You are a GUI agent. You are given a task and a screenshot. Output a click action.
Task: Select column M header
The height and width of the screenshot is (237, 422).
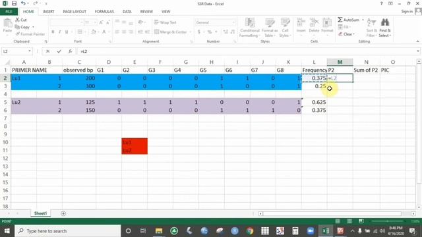[x=340, y=62]
